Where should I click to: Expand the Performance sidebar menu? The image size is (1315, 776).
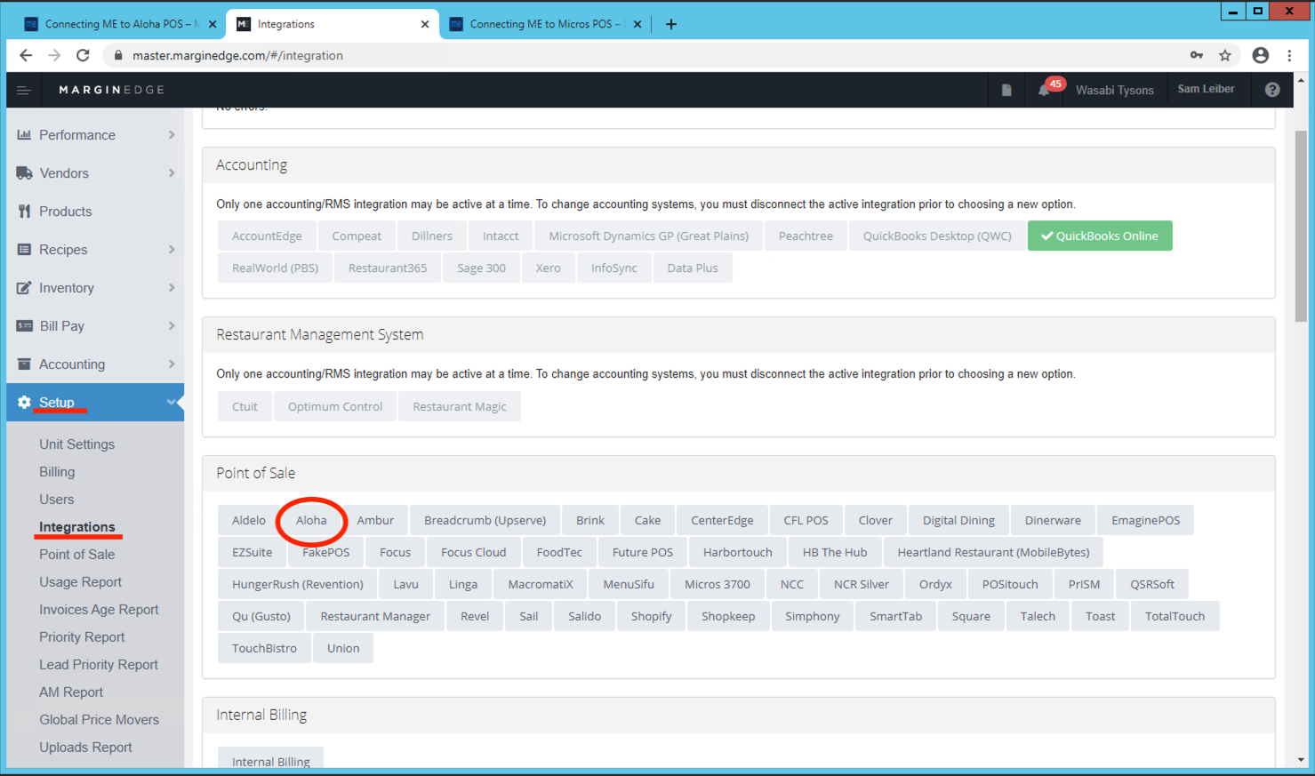coord(95,135)
